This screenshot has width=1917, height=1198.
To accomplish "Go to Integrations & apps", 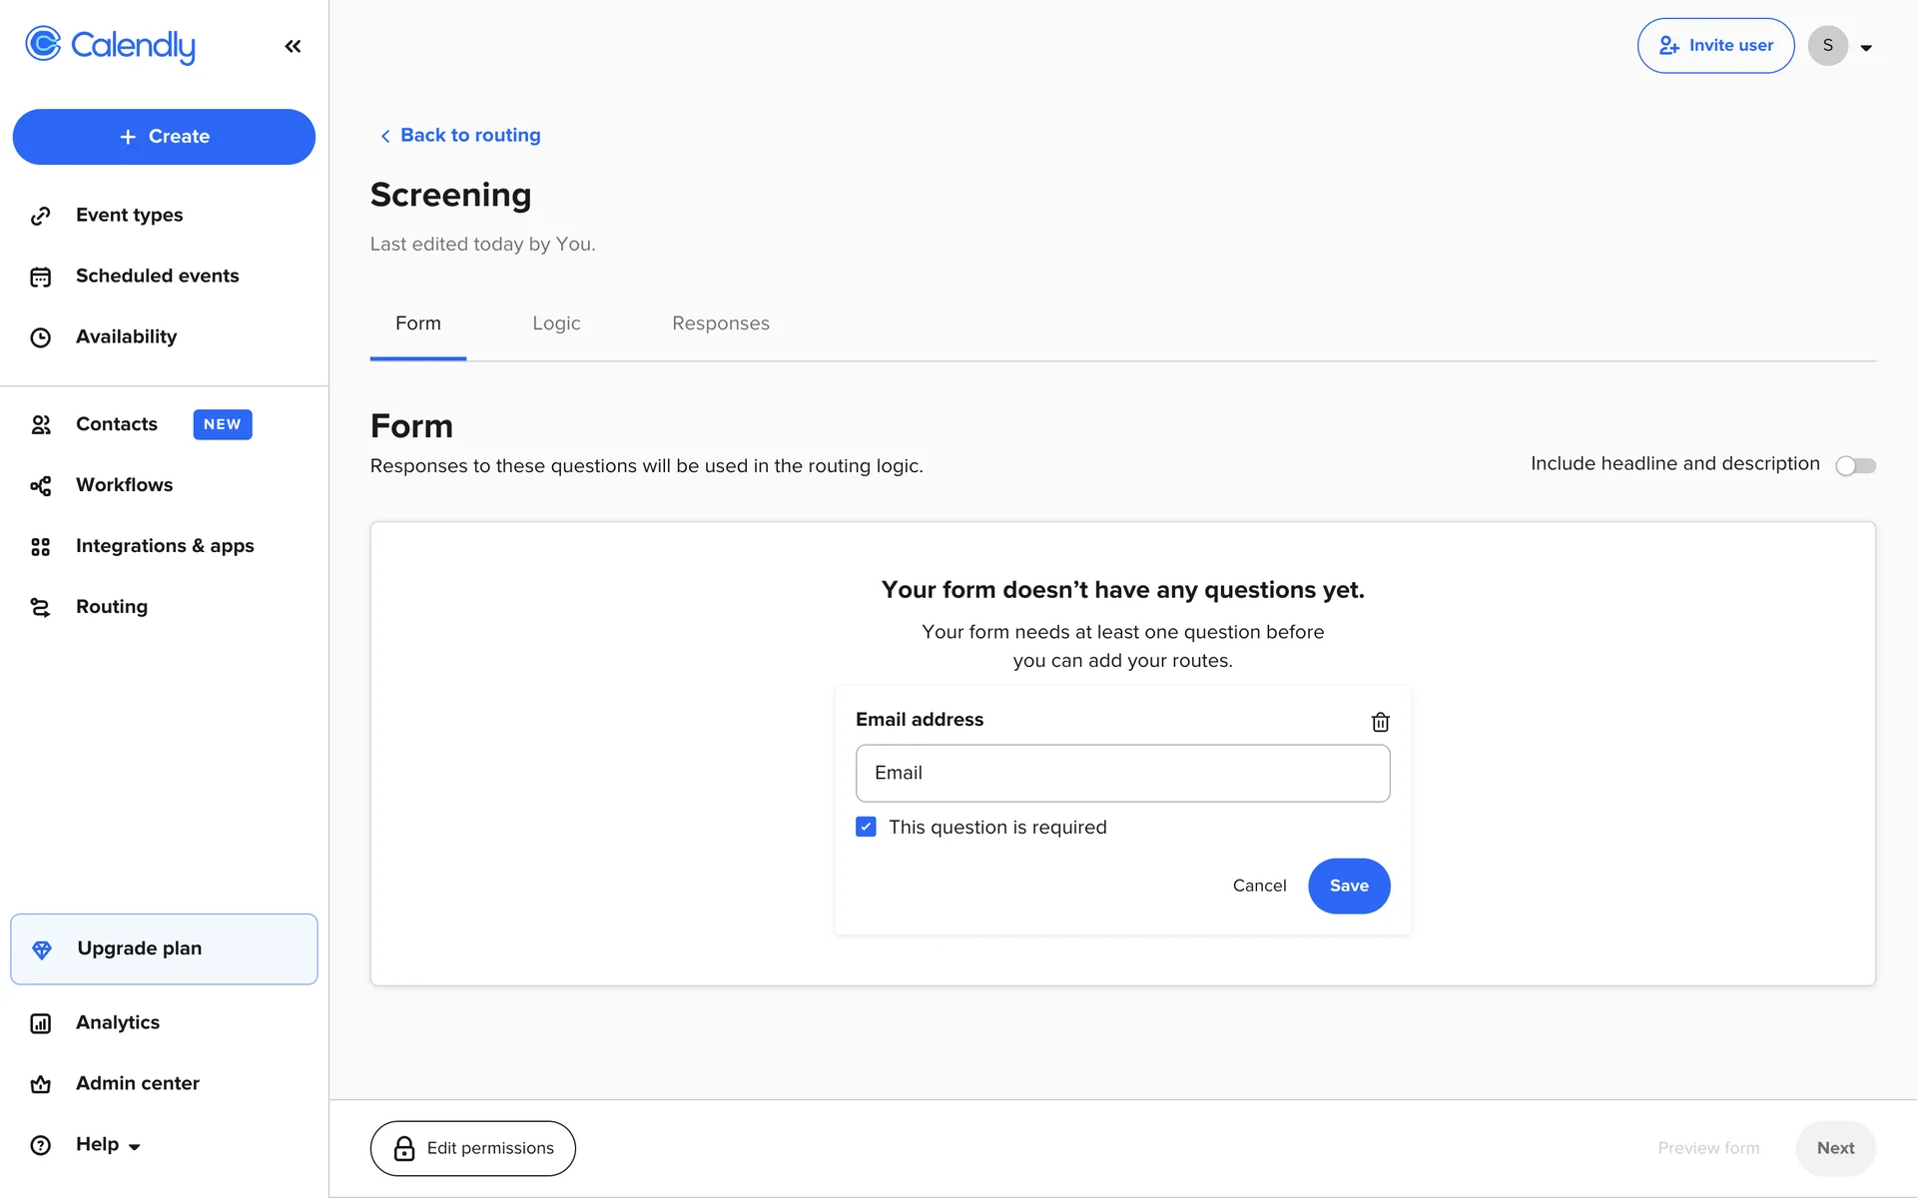I will point(165,546).
